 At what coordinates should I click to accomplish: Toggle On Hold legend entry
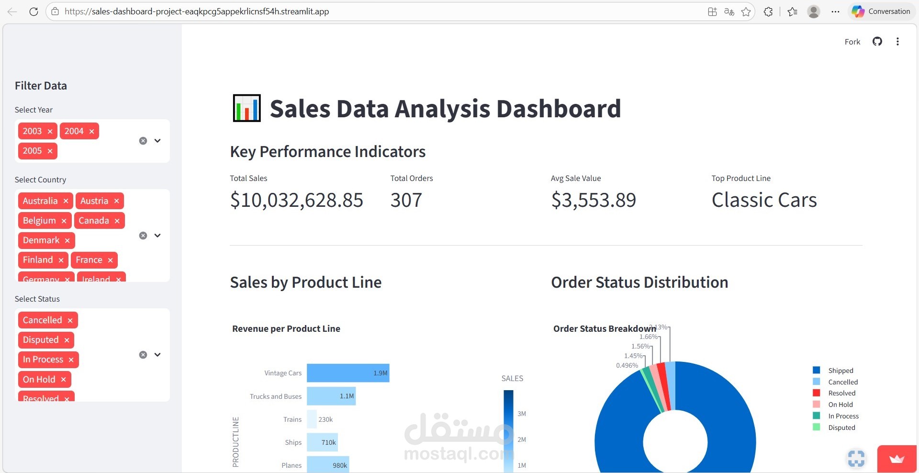[x=833, y=405]
